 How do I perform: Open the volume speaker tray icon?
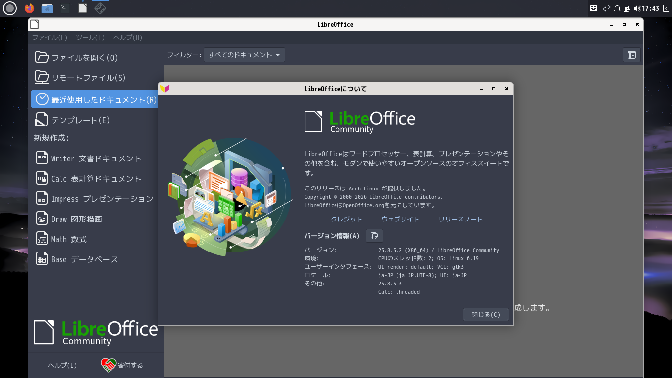click(637, 8)
